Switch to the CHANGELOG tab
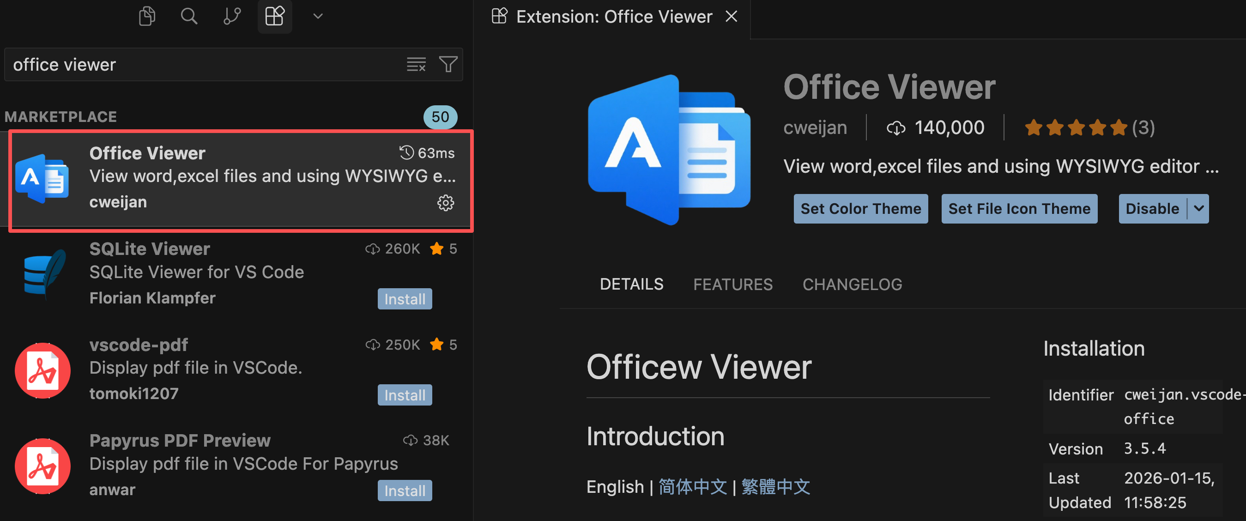This screenshot has height=521, width=1246. (852, 285)
